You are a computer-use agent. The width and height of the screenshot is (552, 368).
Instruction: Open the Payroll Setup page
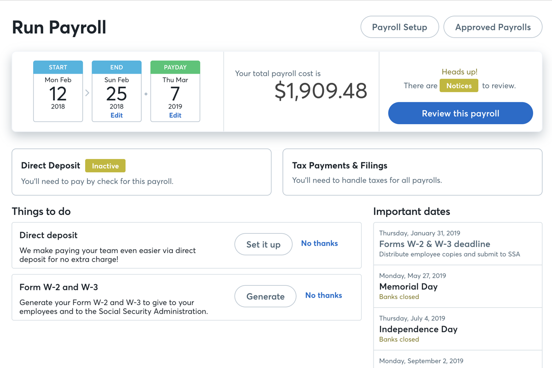399,27
